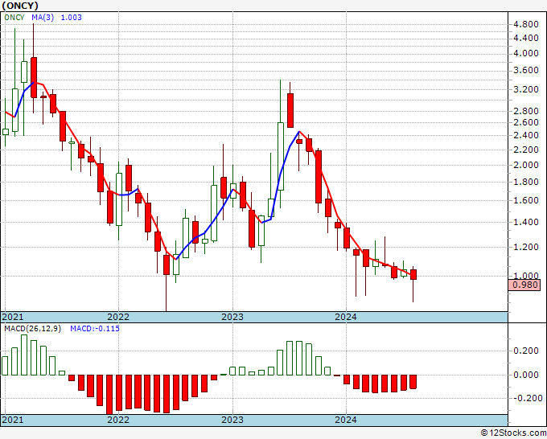Click the 1.600 price axis label
547x439 pixels.
526,200
